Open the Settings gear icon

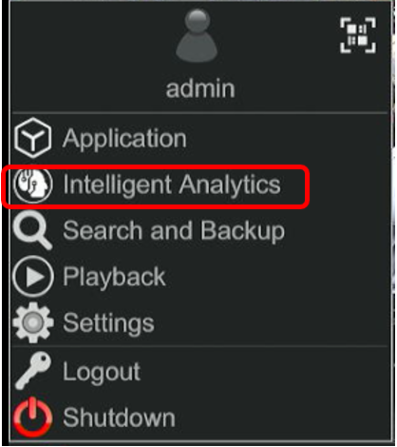pyautogui.click(x=33, y=322)
